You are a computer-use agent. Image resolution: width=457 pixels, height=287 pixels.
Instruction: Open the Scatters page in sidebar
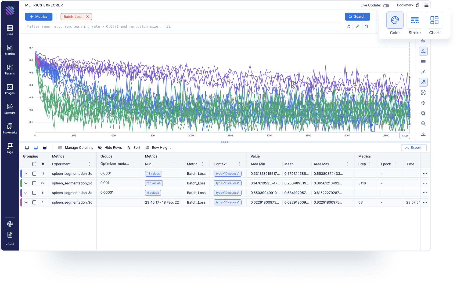pyautogui.click(x=10, y=109)
